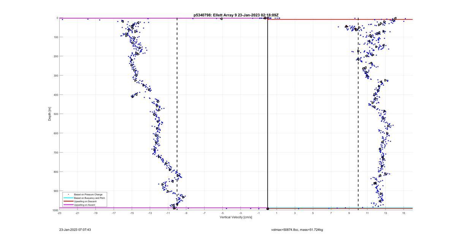This screenshot has height=236, width=456.
Task: Click x-axis tick label '-15'
Action: pyautogui.click(x=132, y=213)
